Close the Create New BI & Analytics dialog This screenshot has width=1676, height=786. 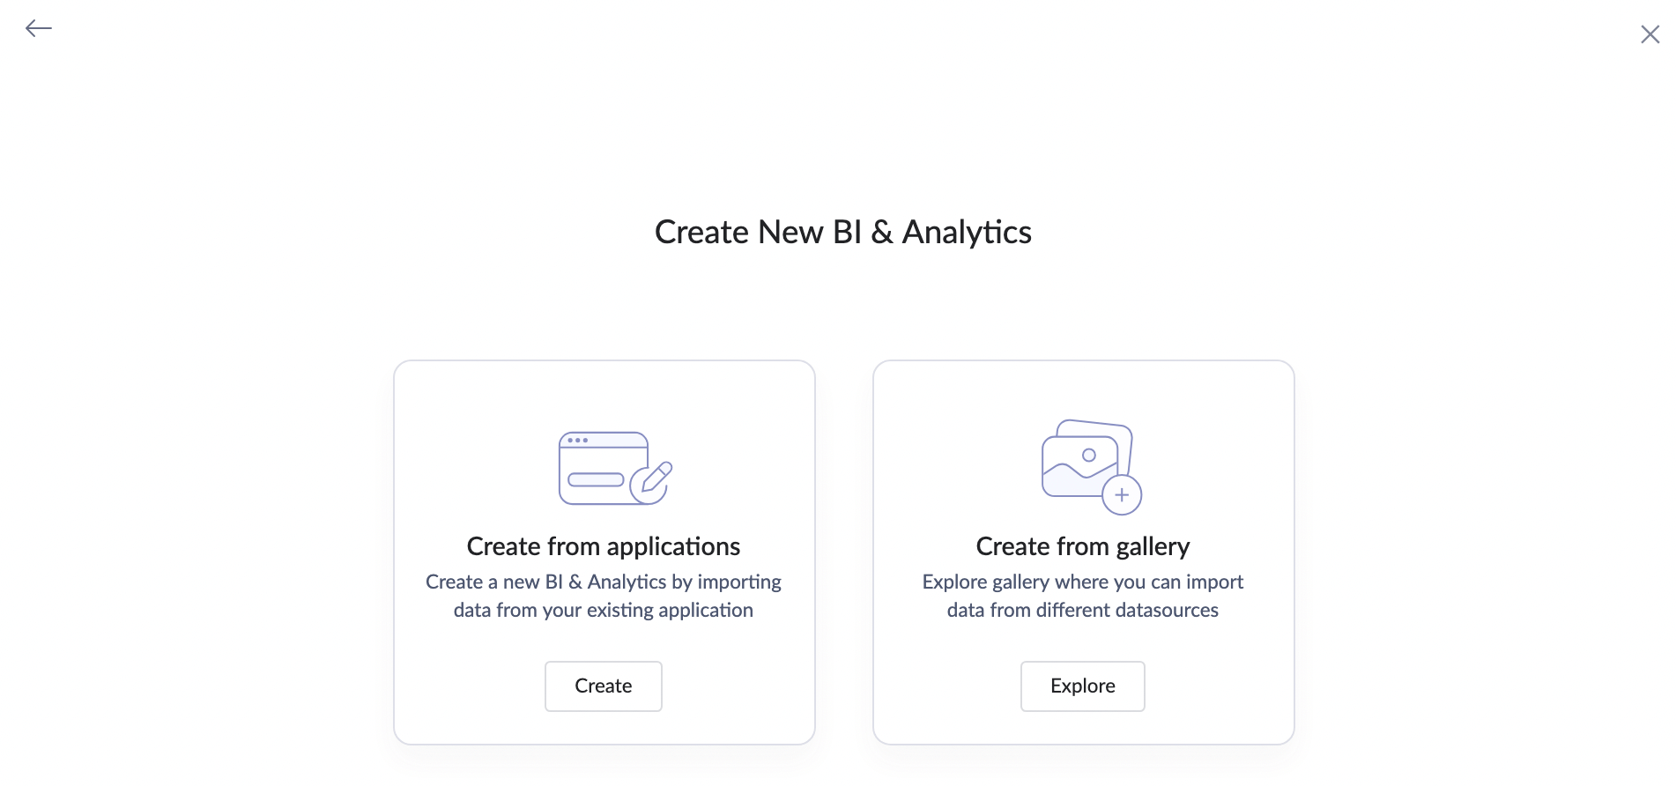[x=1650, y=34]
